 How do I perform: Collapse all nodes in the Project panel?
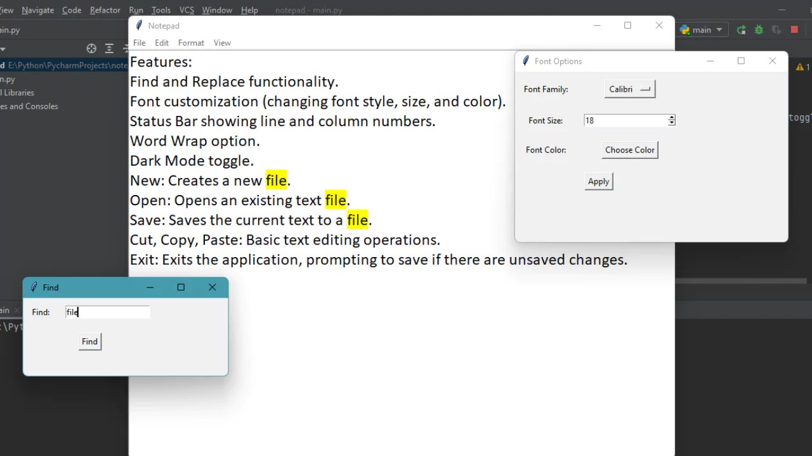click(108, 49)
